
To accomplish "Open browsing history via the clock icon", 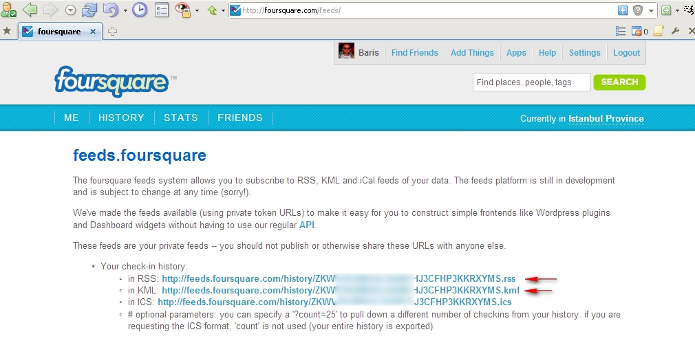I will [140, 10].
